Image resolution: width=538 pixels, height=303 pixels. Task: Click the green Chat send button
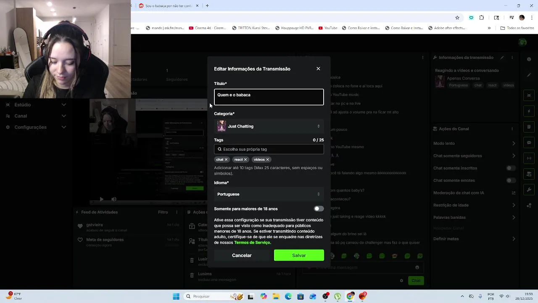416,281
